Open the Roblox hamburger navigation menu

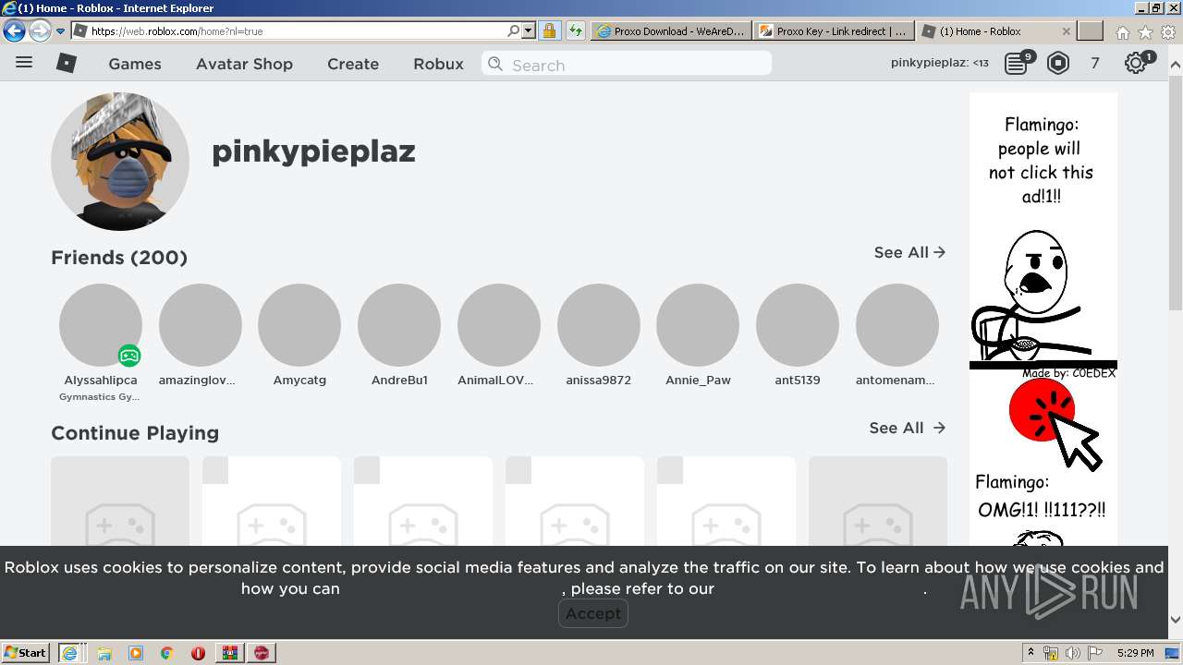click(24, 63)
